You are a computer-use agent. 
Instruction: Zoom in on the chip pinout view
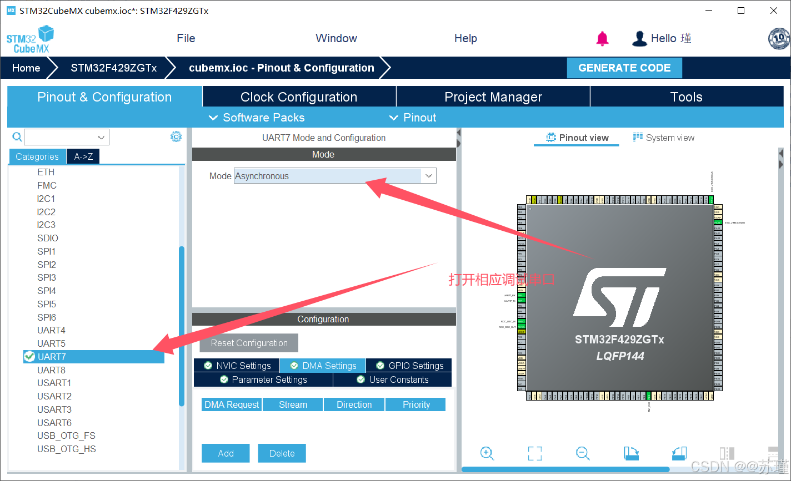click(x=487, y=453)
